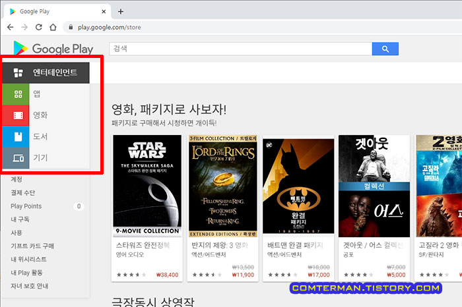Open the 겟아웃 / 어스 컬렉션 poster
This screenshot has height=307, width=462.
(x=374, y=186)
